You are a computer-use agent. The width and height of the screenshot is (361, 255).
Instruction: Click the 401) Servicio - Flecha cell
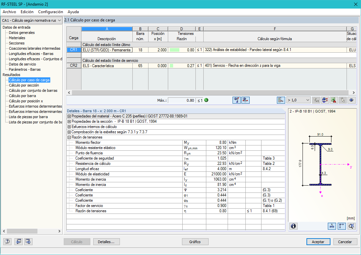[275, 66]
